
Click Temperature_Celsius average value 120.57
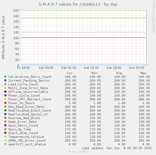pyautogui.click(x=120, y=137)
